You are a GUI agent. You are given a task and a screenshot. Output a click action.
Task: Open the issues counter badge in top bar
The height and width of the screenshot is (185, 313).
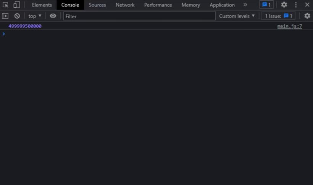click(x=266, y=5)
